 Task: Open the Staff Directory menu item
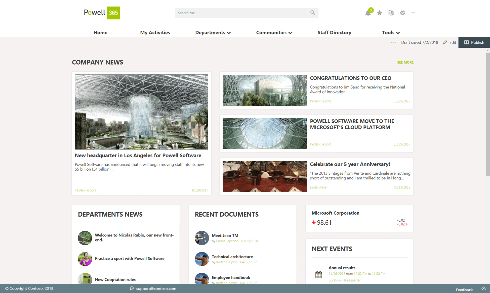coord(334,32)
